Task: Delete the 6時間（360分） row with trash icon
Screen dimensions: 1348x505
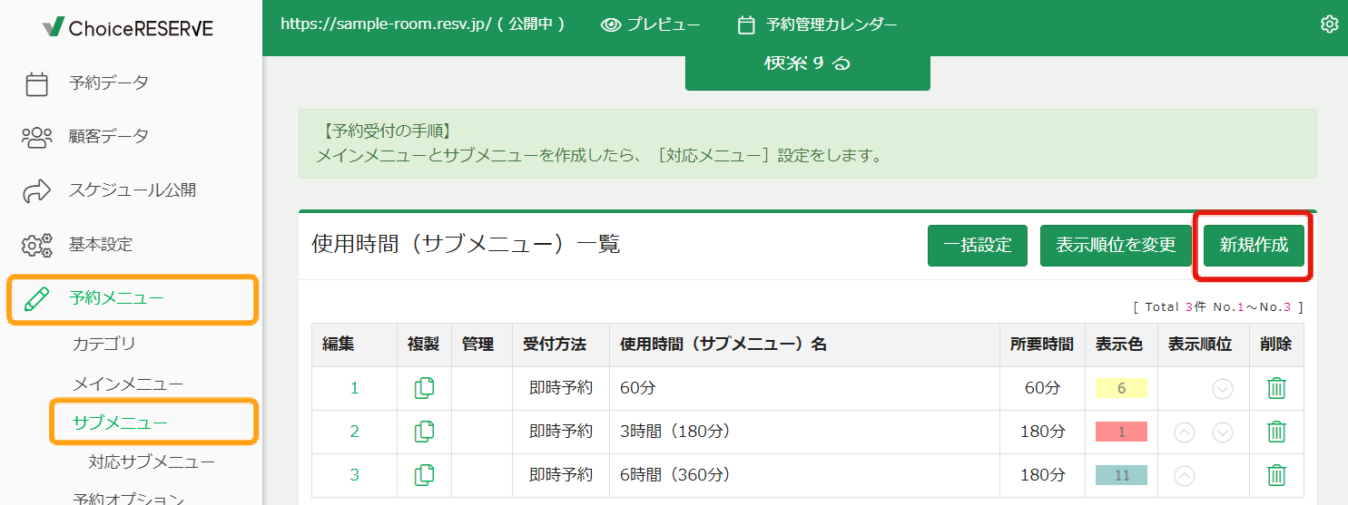Action: click(x=1276, y=475)
